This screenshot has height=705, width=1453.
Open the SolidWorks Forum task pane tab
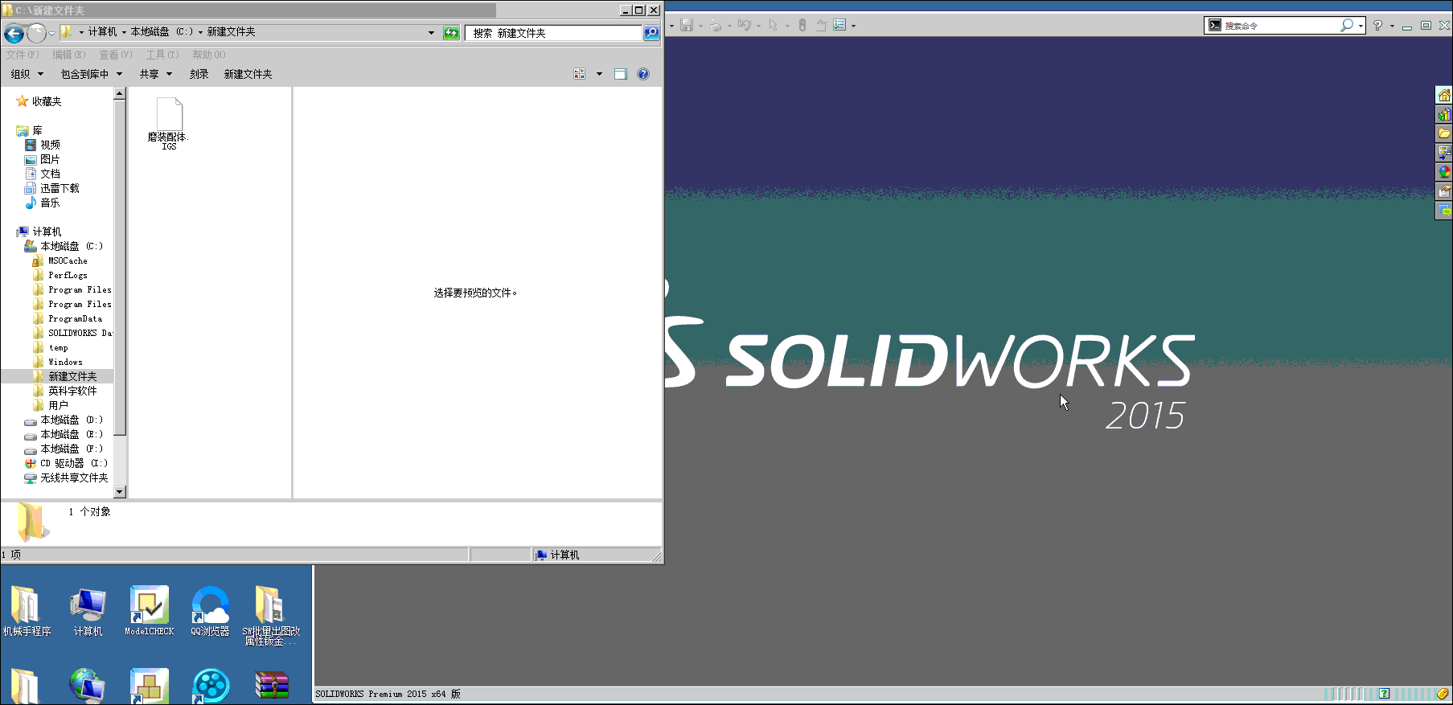(x=1444, y=211)
